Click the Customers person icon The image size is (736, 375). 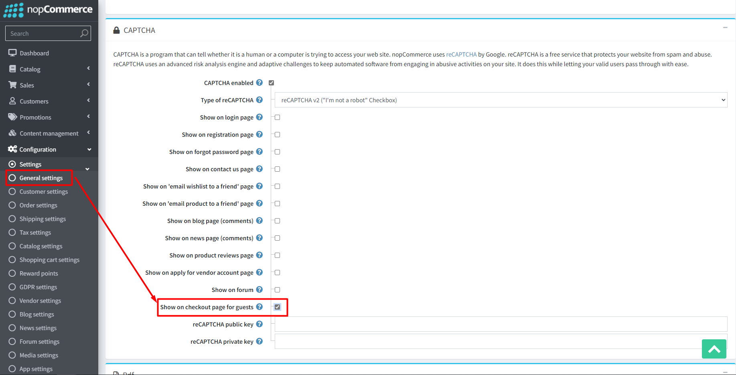[x=12, y=101]
